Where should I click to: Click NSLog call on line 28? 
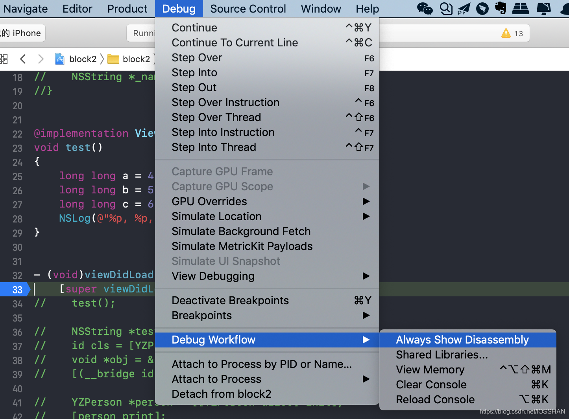coord(75,218)
